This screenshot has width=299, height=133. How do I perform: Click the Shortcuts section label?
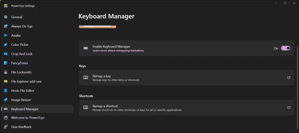click(x=86, y=96)
